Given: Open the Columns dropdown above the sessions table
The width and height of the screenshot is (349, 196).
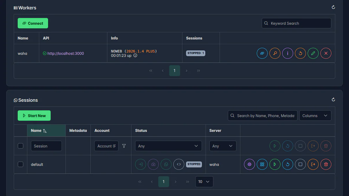Looking at the screenshot, I should (315, 115).
